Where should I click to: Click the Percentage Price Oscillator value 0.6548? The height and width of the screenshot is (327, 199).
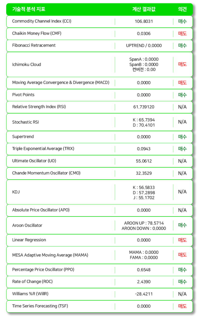tap(144, 270)
